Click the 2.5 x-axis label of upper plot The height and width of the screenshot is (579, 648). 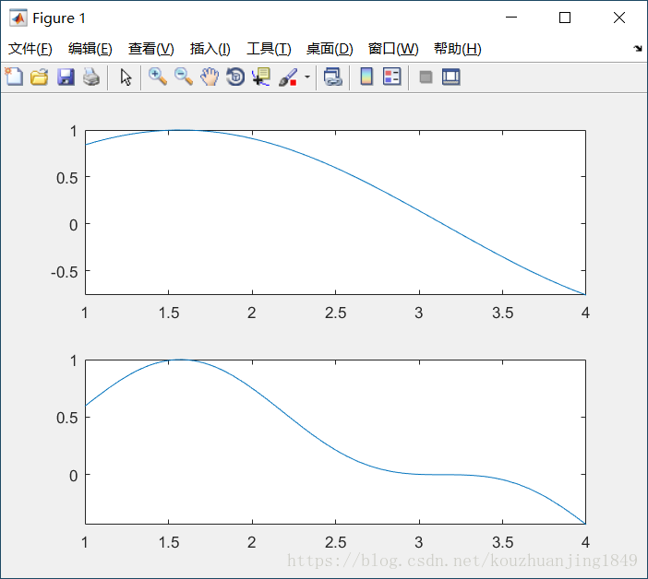335,313
